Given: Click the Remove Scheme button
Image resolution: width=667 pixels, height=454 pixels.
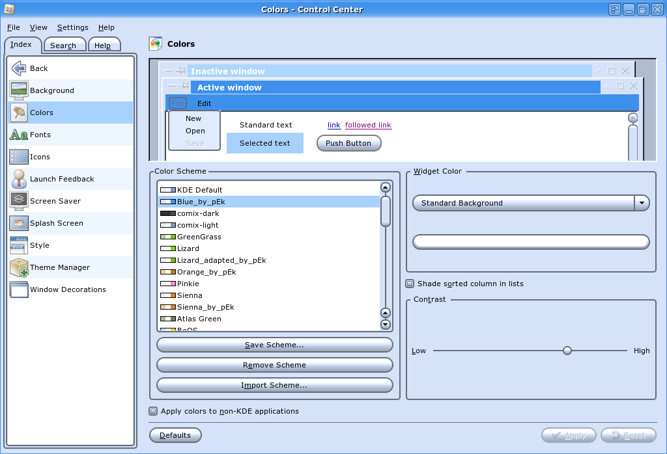Looking at the screenshot, I should click(274, 365).
